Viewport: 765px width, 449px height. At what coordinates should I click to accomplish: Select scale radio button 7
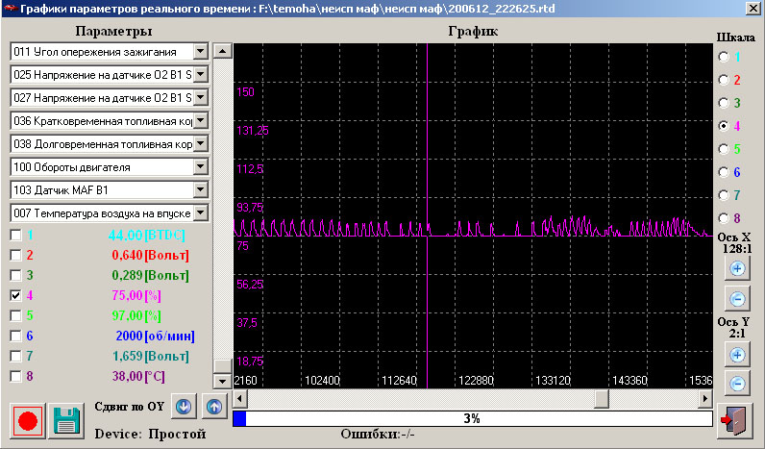724,195
